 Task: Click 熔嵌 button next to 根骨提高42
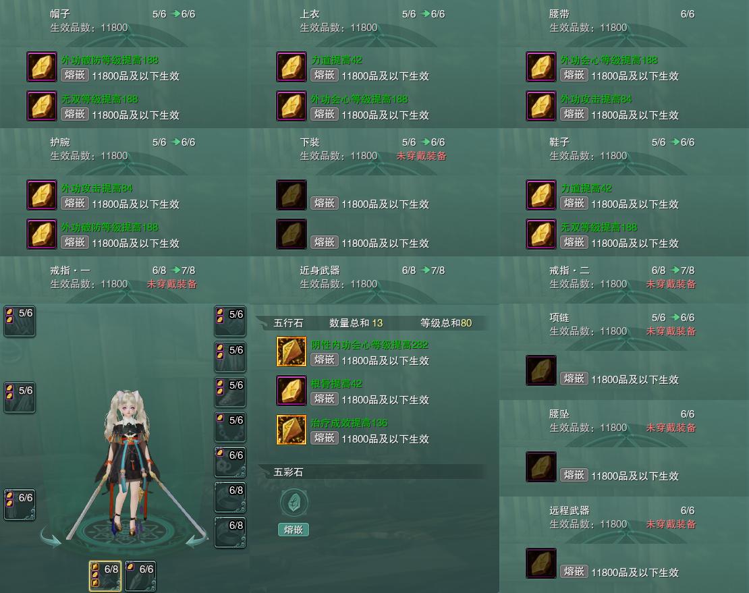(x=325, y=399)
